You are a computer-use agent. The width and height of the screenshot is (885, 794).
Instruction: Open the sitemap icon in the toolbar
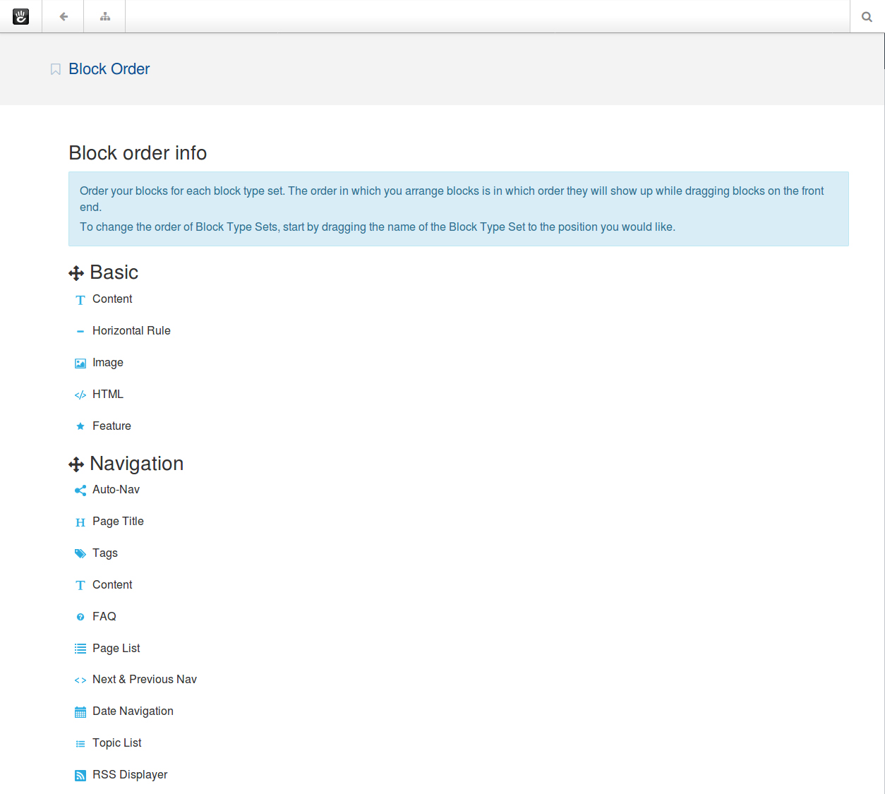104,16
